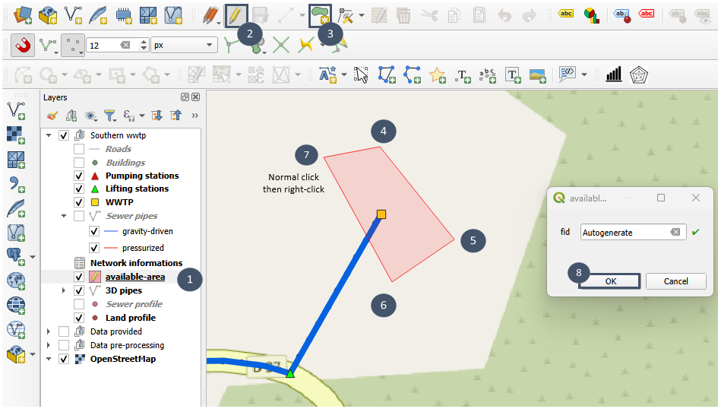Open statistical summary bar chart icon
The height and width of the screenshot is (409, 721).
(613, 75)
